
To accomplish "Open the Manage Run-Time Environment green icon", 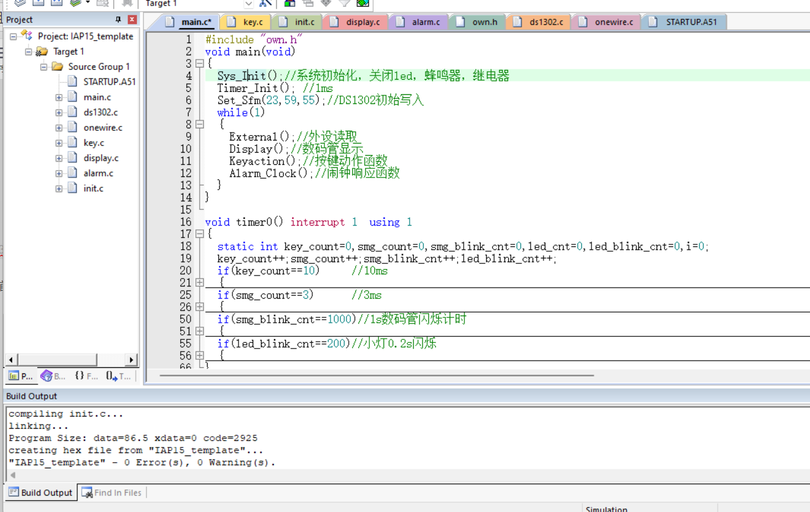I will [363, 3].
